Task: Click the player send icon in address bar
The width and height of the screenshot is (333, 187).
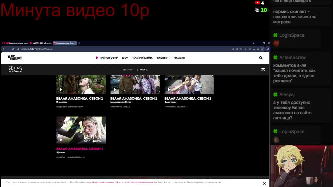Action: pos(245,49)
